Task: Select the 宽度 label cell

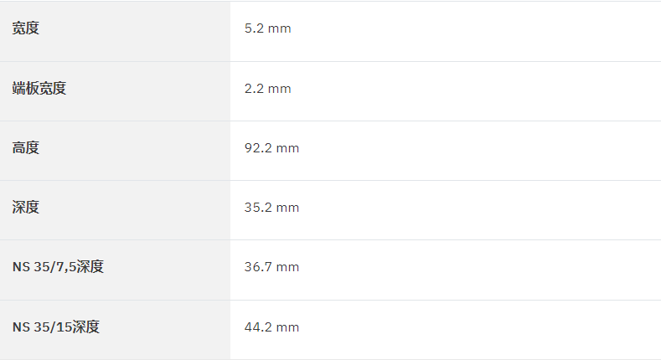Action: coord(115,32)
